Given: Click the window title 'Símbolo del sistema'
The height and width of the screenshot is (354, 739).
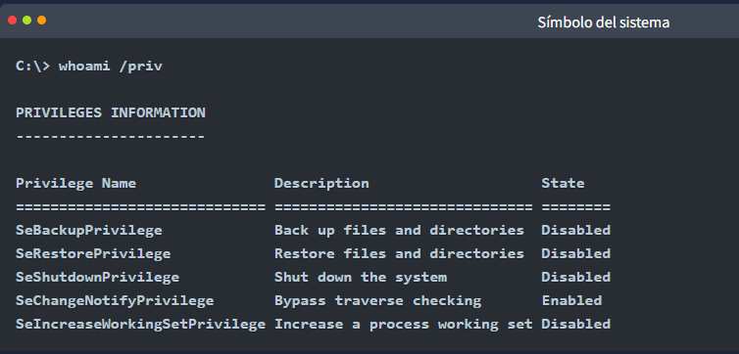Looking at the screenshot, I should tap(604, 22).
